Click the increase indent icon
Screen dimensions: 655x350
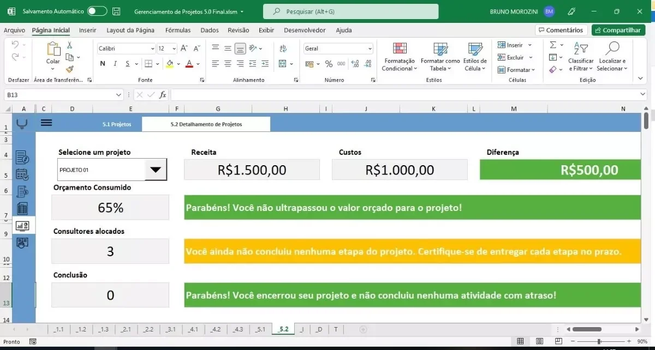265,64
